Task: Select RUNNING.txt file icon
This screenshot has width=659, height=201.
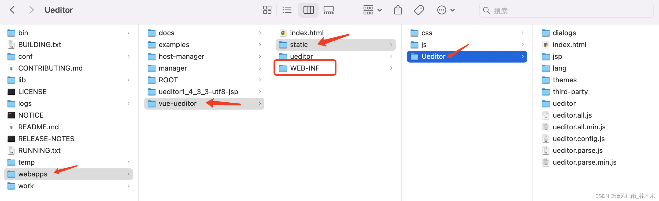Action: (11, 150)
